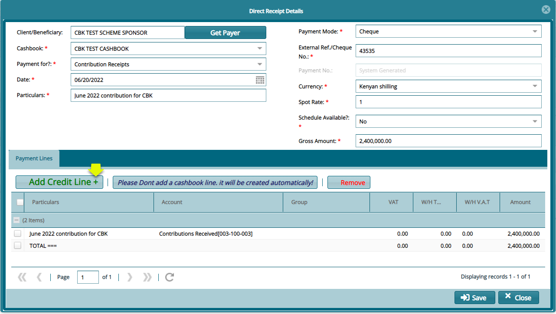Click the Gross Amount field
This screenshot has height=314, width=556.
coord(448,141)
